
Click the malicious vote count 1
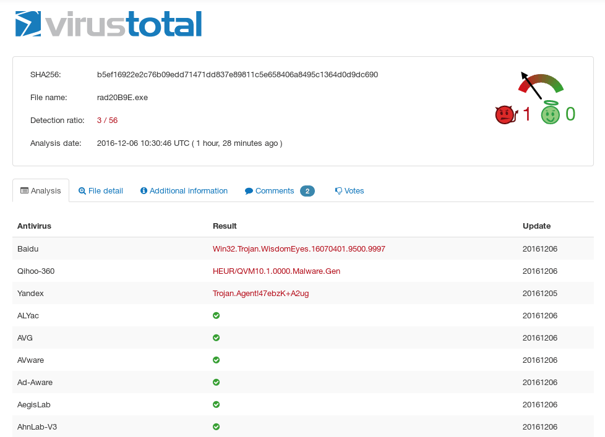[526, 114]
